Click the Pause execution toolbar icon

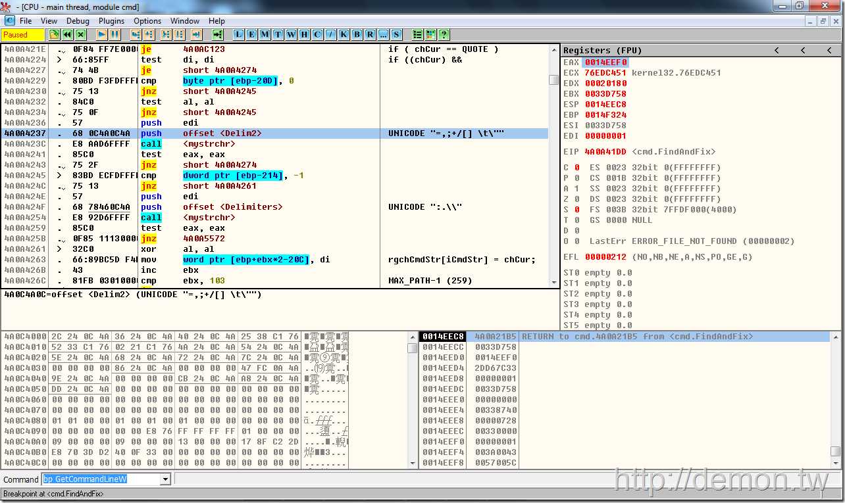tap(115, 35)
